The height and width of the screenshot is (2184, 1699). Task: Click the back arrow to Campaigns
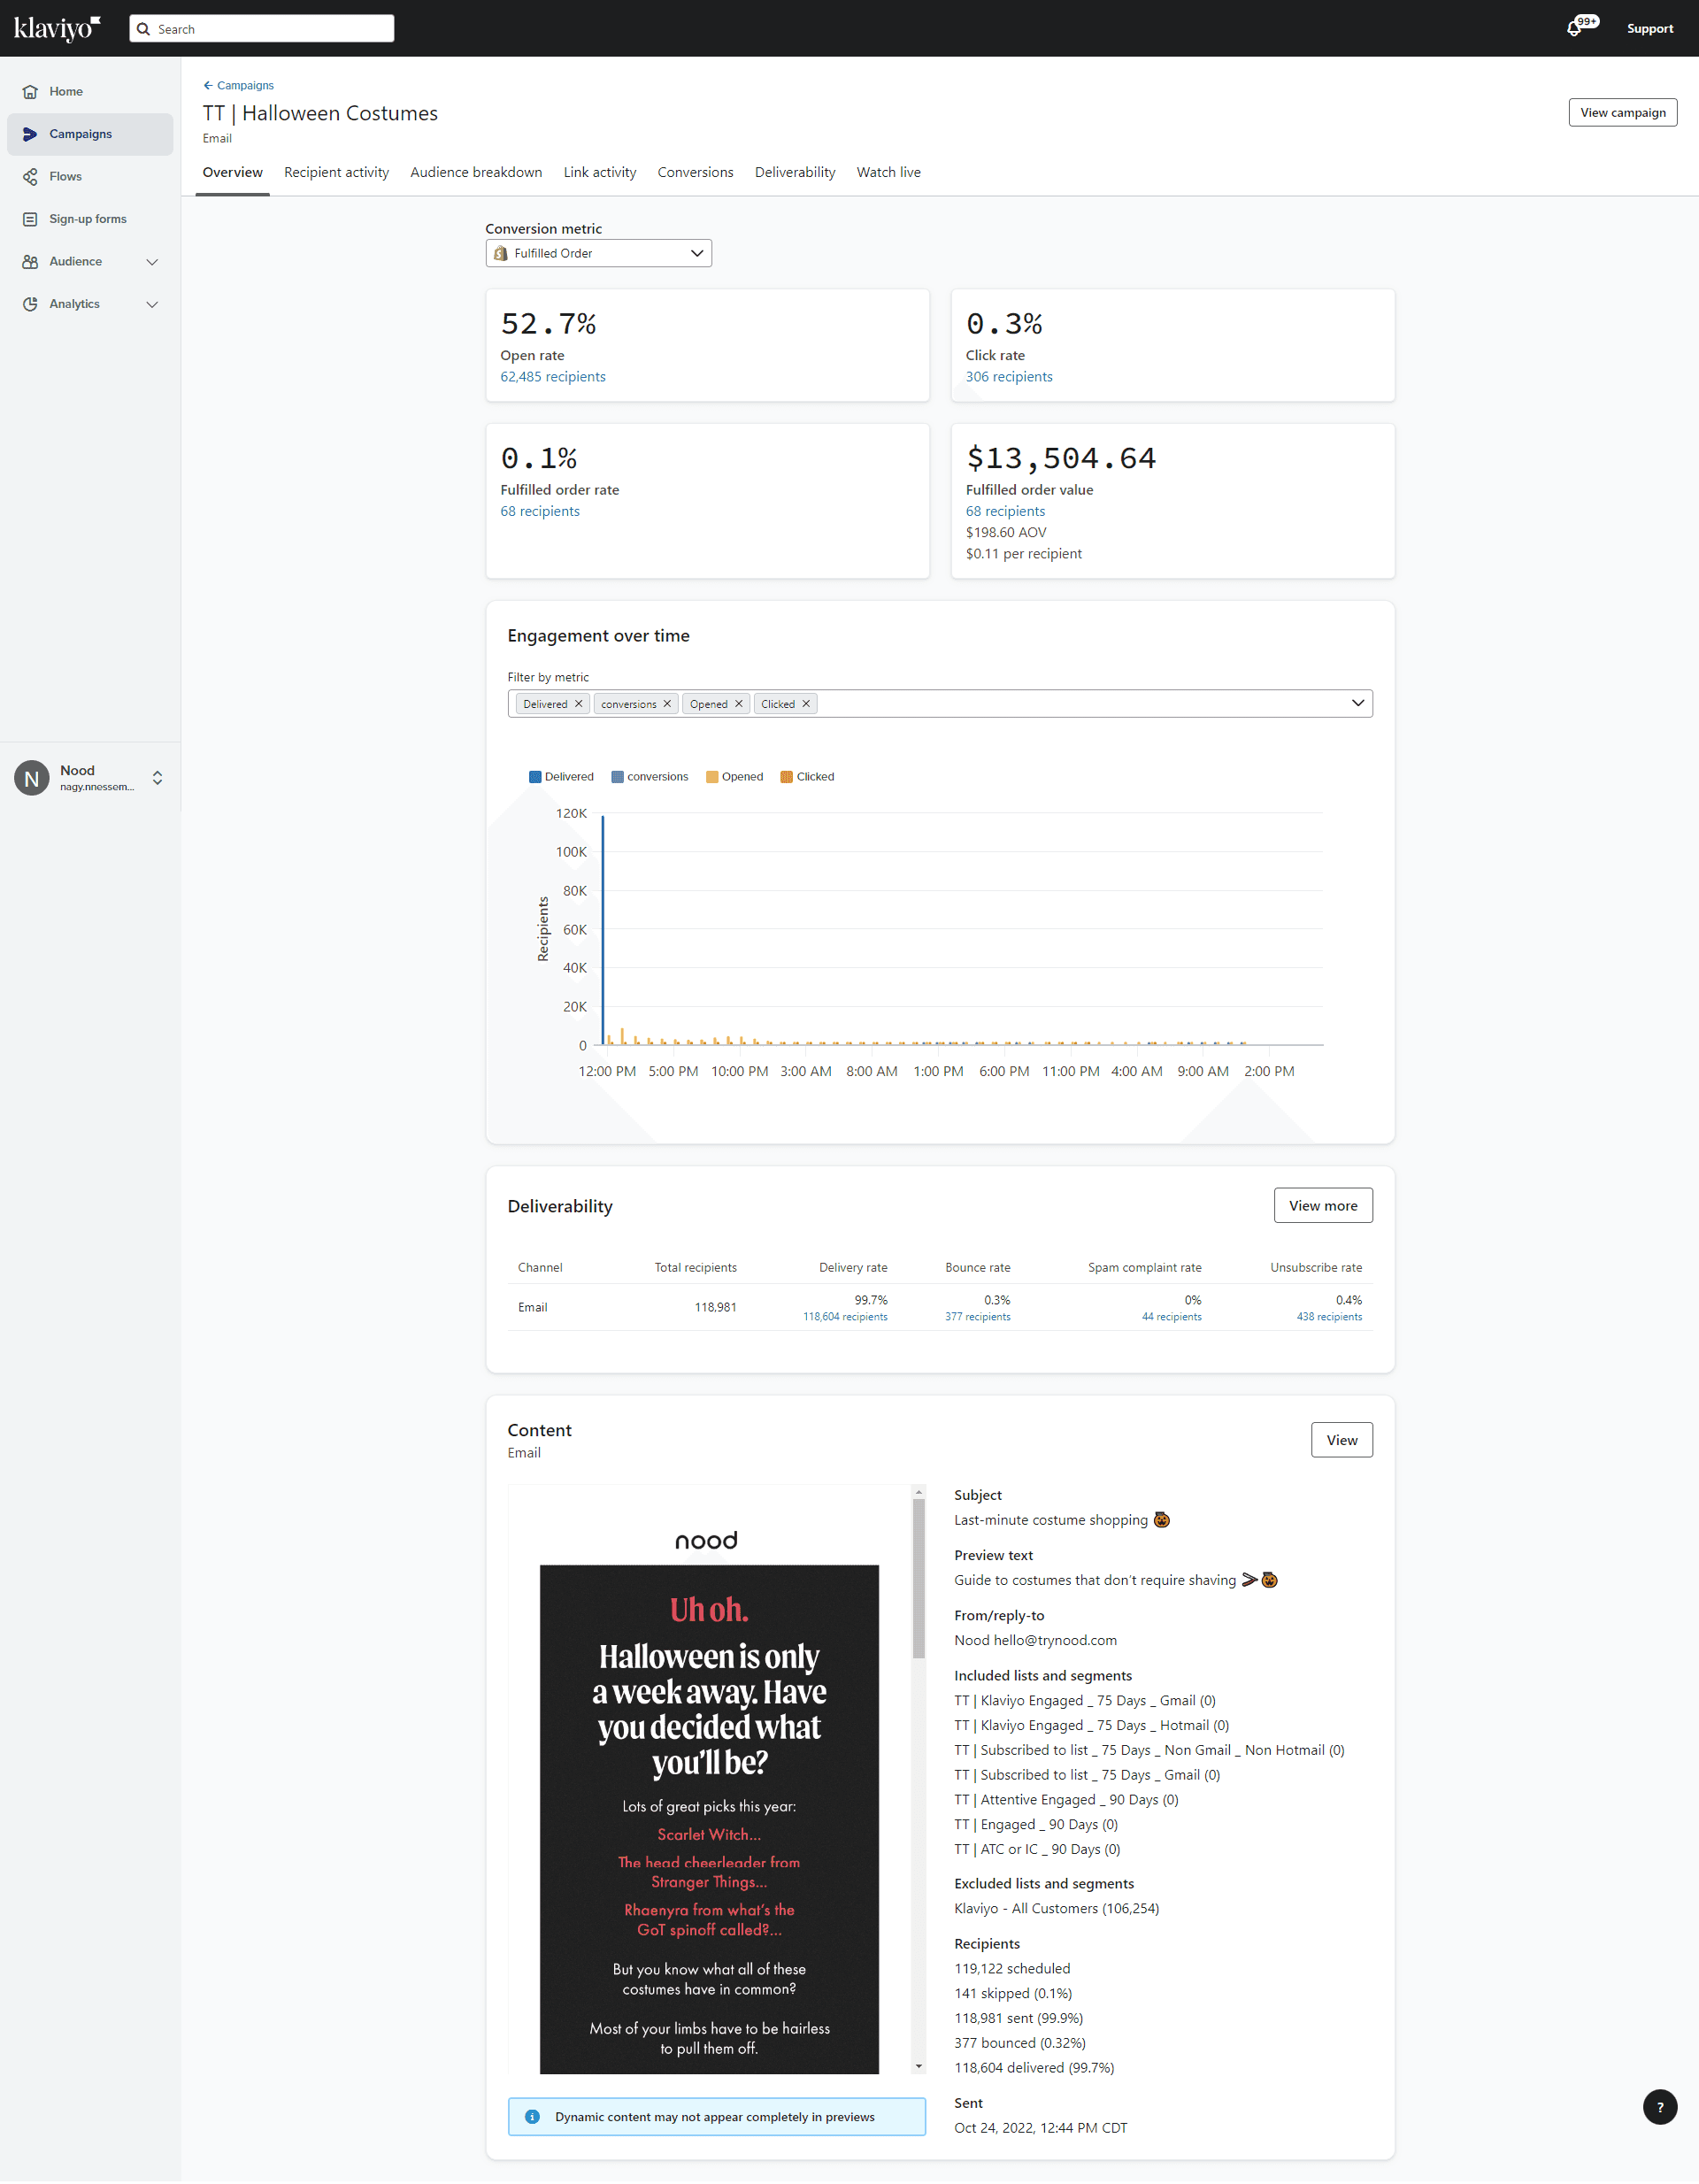click(208, 85)
